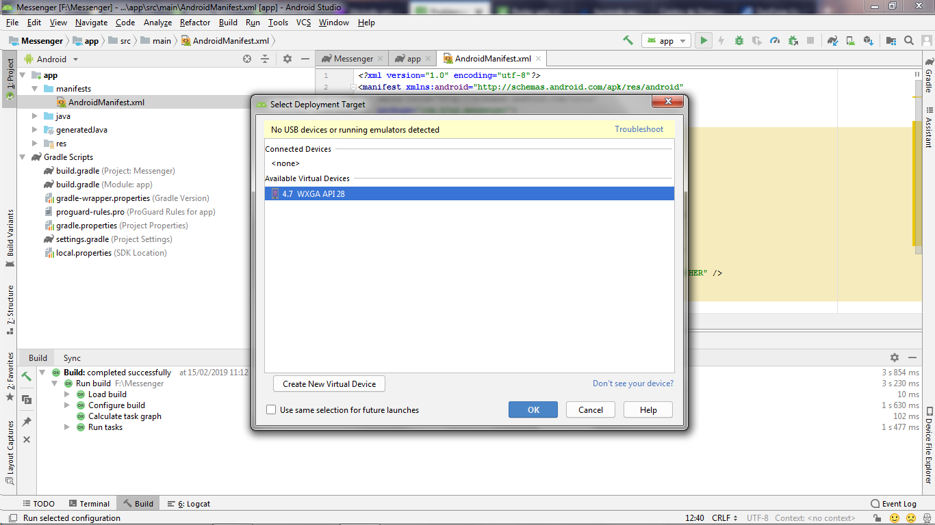Open Build window settings gear icon
Image resolution: width=935 pixels, height=525 pixels.
[x=894, y=358]
